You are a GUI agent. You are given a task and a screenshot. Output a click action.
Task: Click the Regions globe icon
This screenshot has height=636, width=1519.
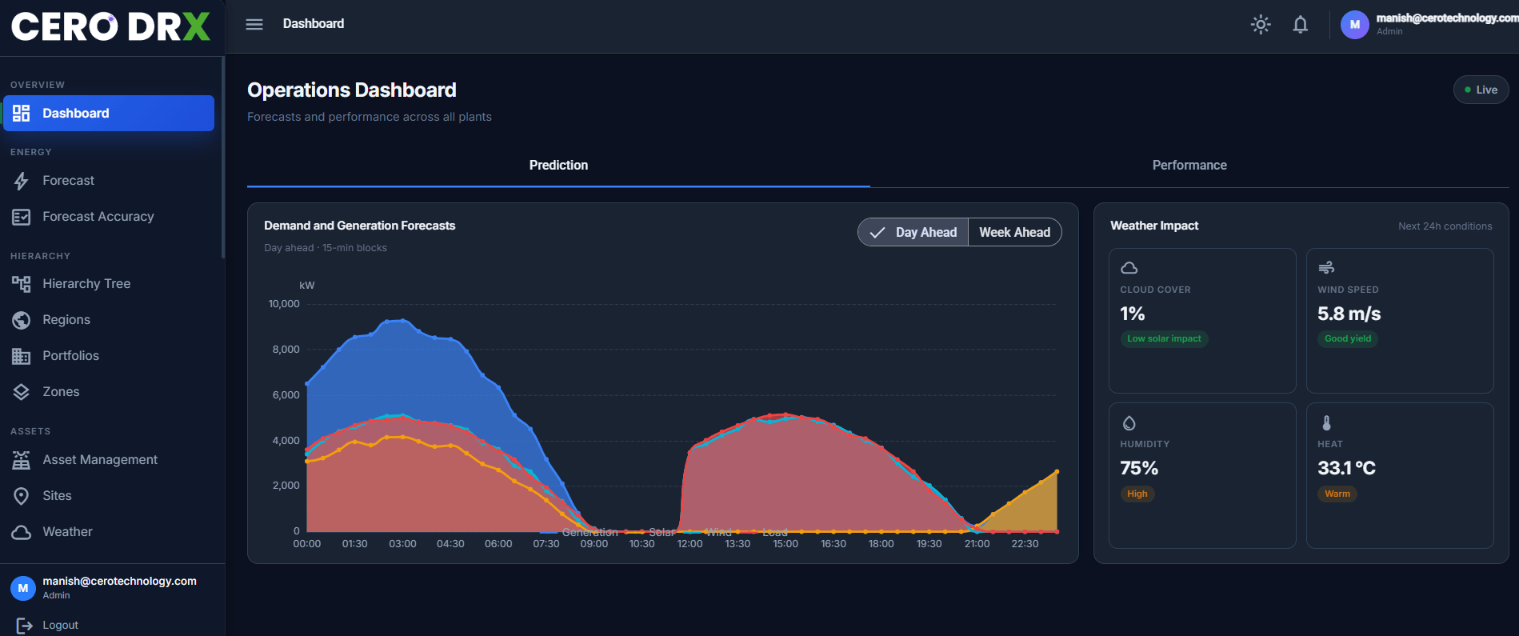pyautogui.click(x=22, y=320)
